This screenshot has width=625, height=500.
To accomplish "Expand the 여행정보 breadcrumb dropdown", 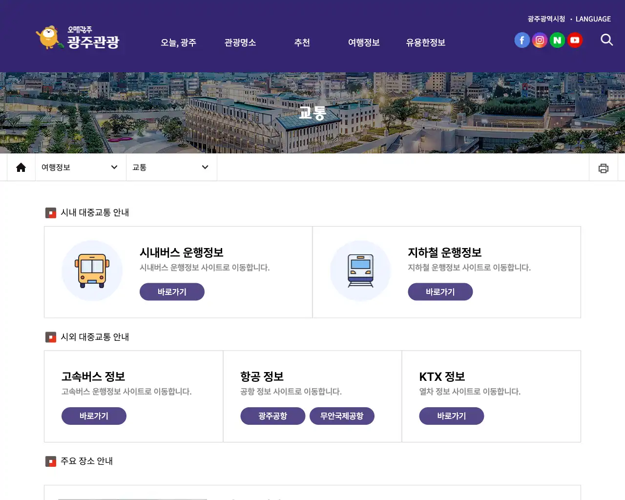I will [81, 167].
